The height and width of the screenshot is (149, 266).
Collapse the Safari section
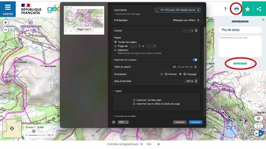[114, 91]
